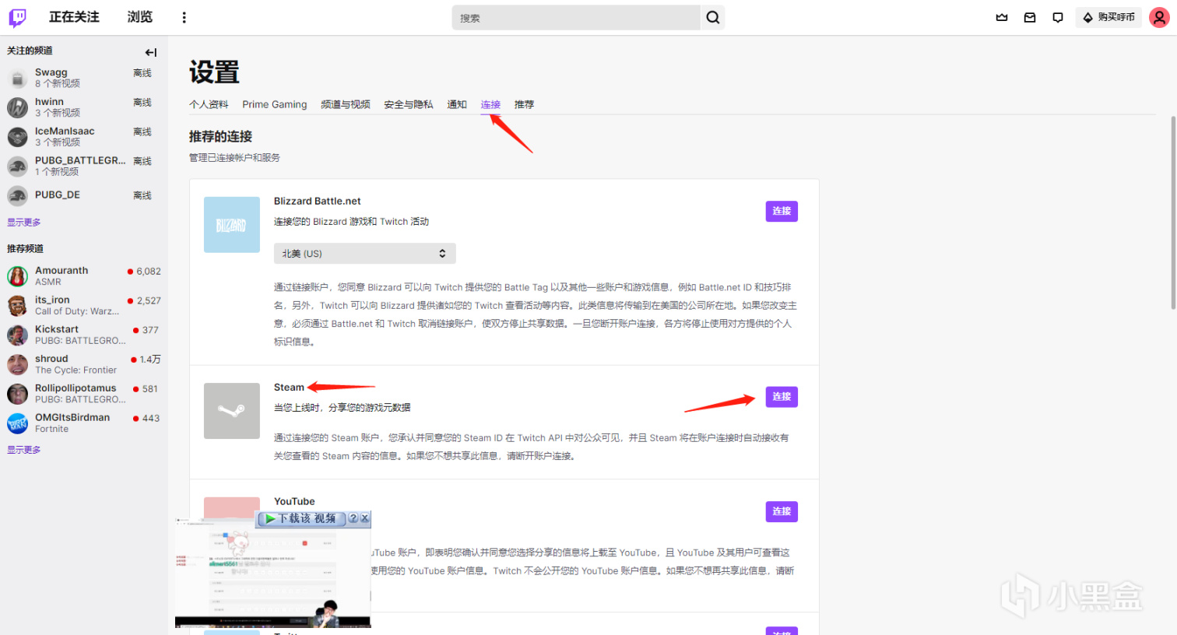Screen dimensions: 1177x635
Task: Switch to 个人资料 settings tab
Action: pos(209,104)
